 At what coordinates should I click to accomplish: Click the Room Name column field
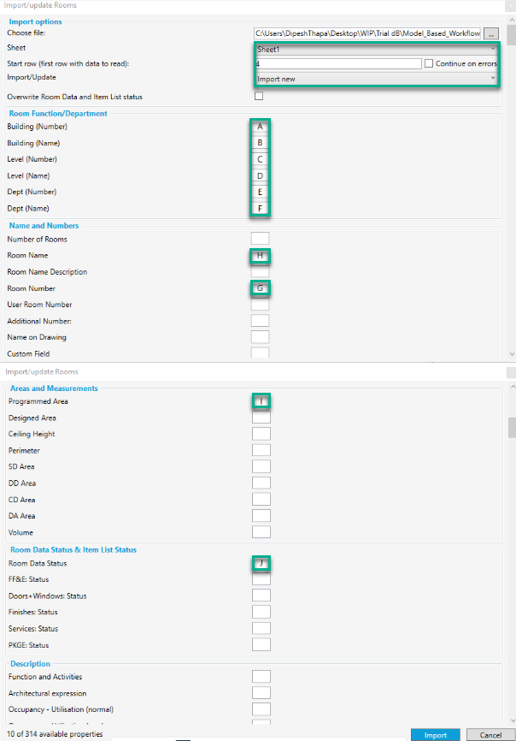(260, 255)
